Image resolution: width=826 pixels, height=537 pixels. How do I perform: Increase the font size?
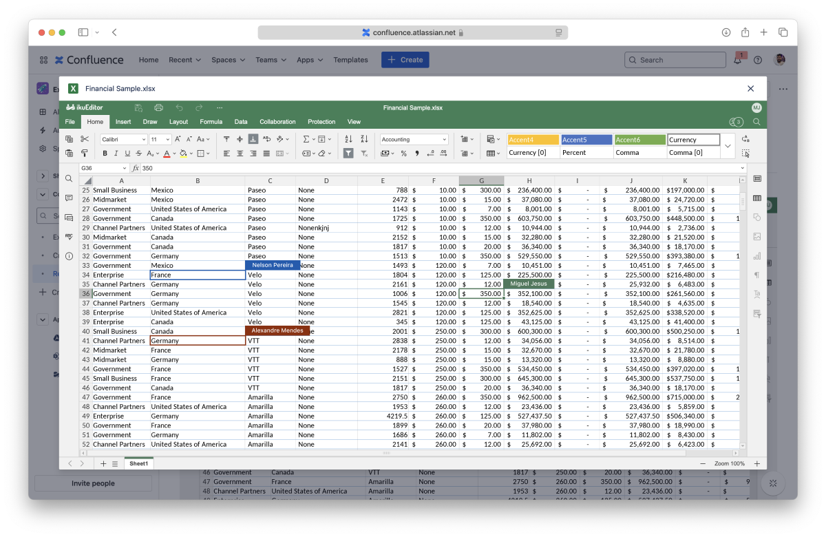coord(178,139)
